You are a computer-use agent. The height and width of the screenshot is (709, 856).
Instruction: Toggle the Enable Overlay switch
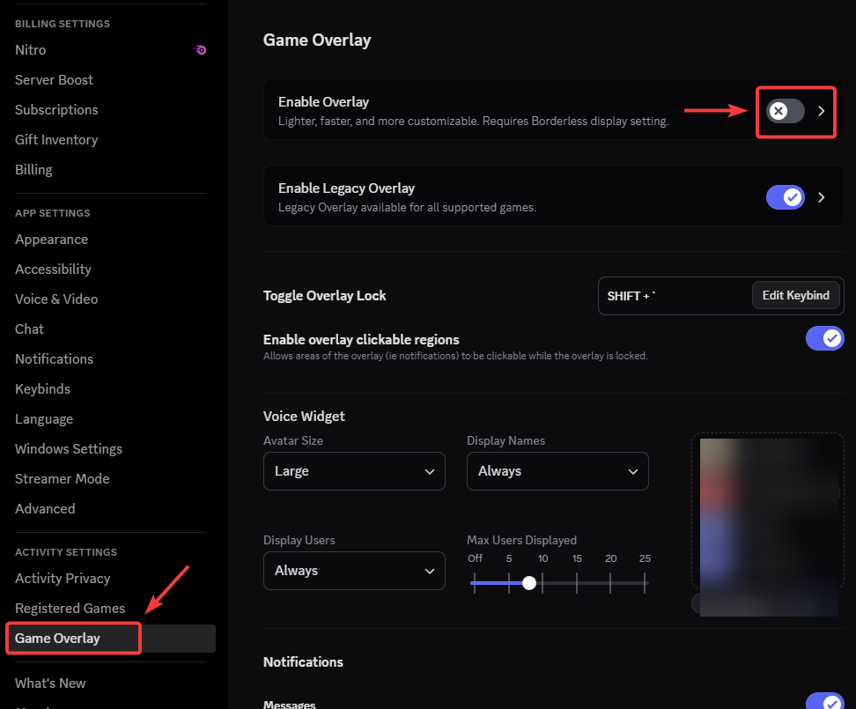pyautogui.click(x=786, y=111)
